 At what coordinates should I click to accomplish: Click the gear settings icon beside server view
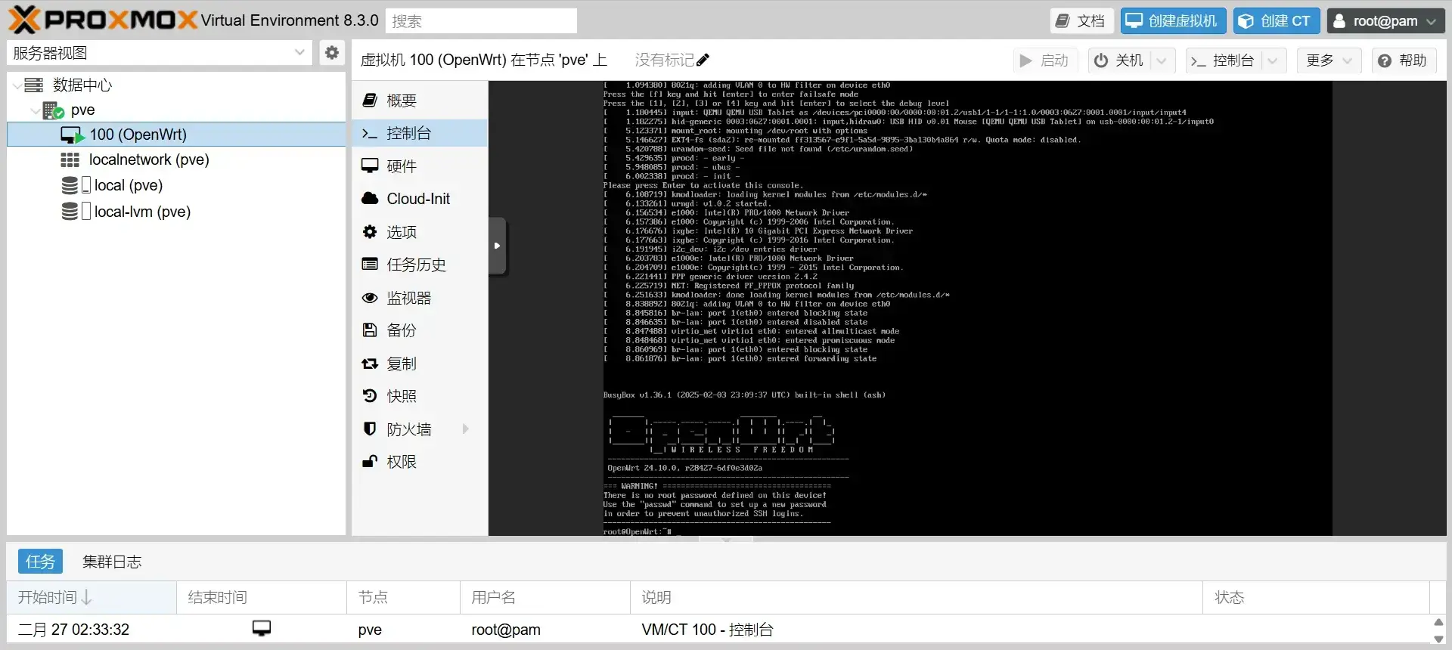[331, 53]
